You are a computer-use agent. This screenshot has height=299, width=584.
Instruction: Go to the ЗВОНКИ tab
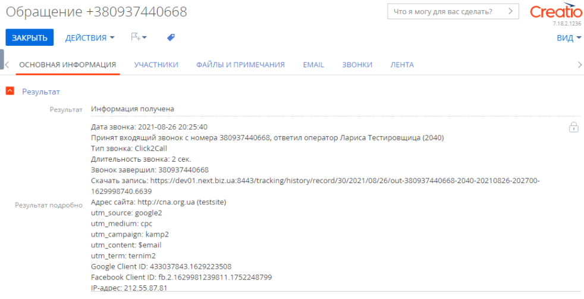[357, 65]
